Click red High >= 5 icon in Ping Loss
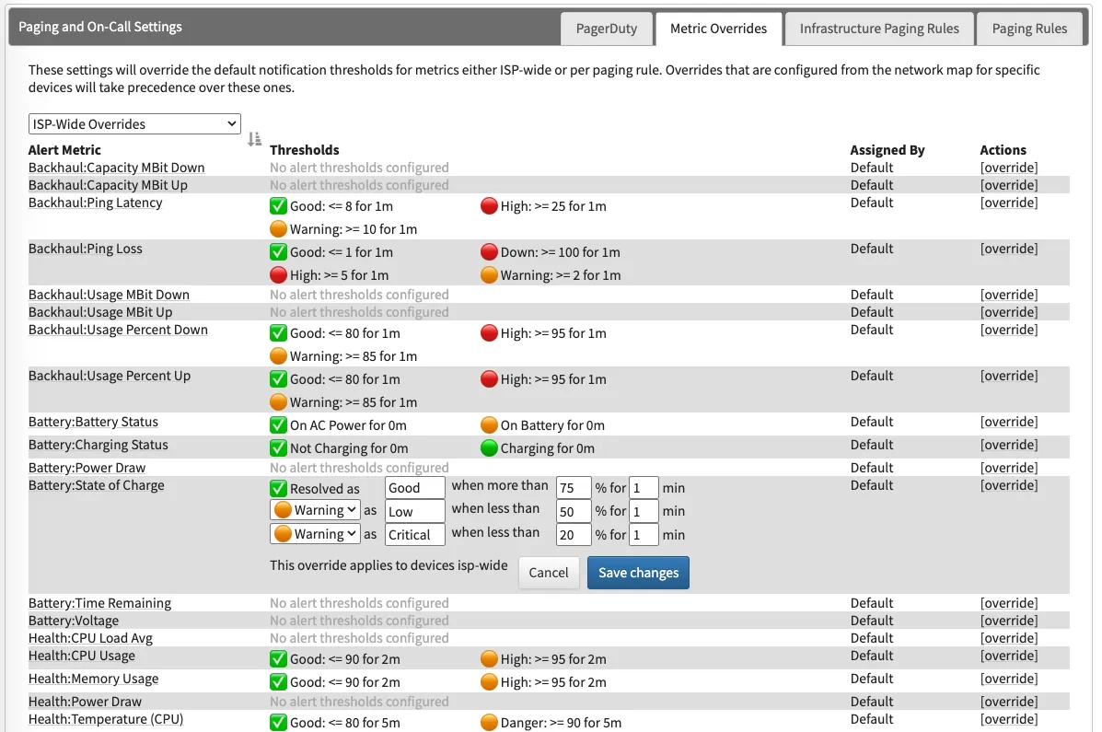The image size is (1102, 732). (x=278, y=275)
